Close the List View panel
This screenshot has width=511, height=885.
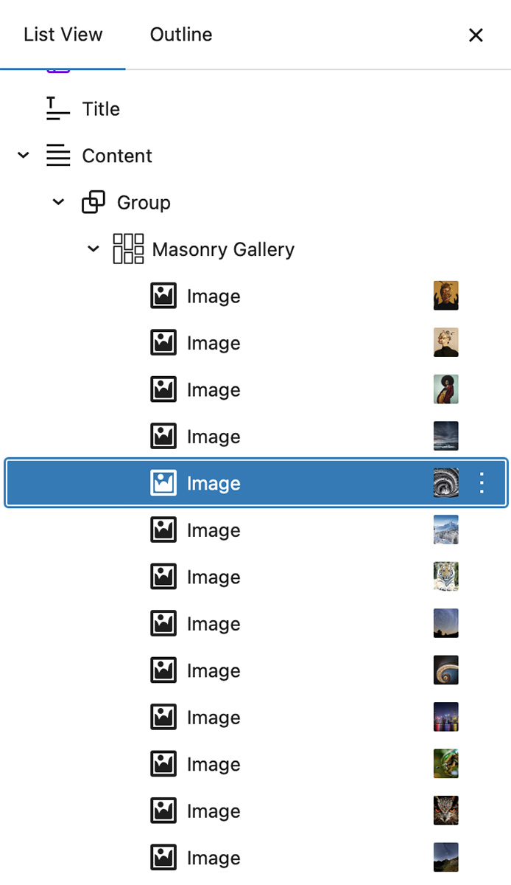point(476,35)
